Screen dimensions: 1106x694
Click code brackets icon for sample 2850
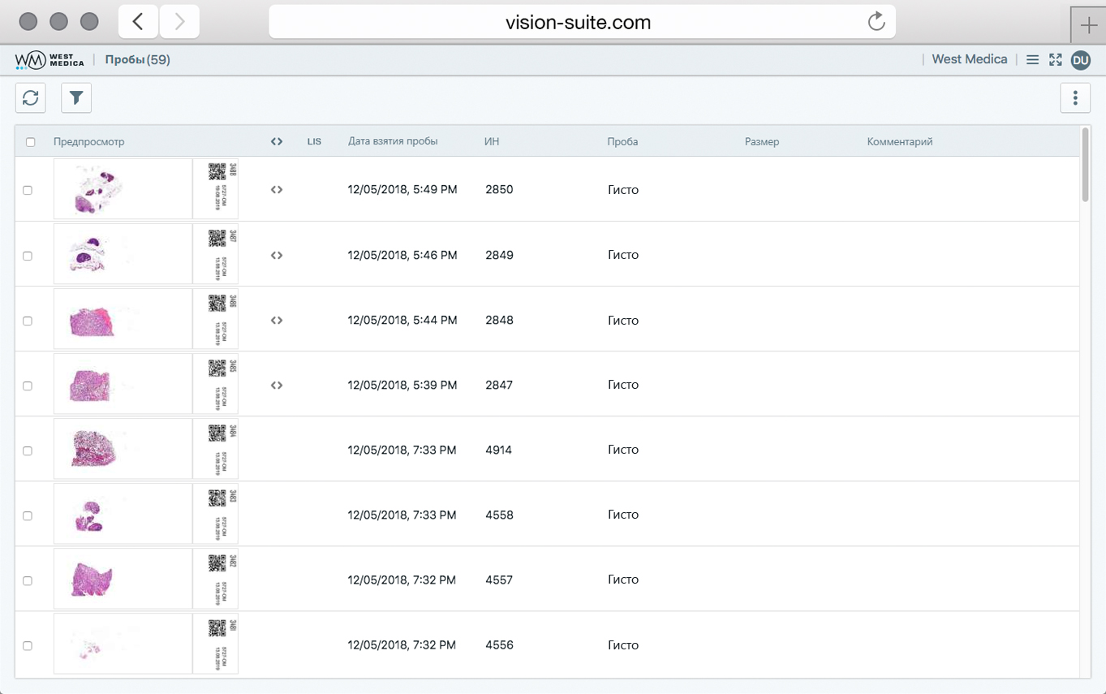tap(277, 190)
